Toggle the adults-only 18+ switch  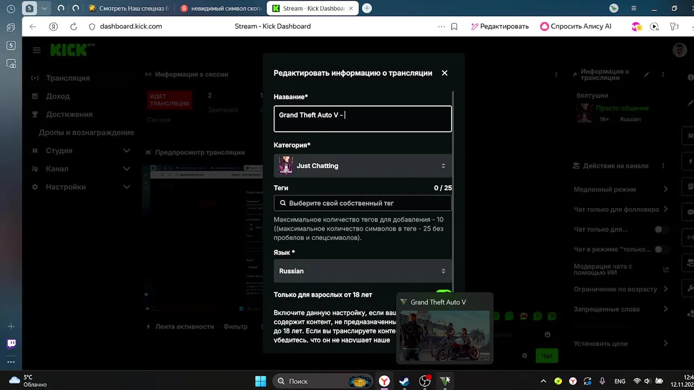[x=443, y=294]
